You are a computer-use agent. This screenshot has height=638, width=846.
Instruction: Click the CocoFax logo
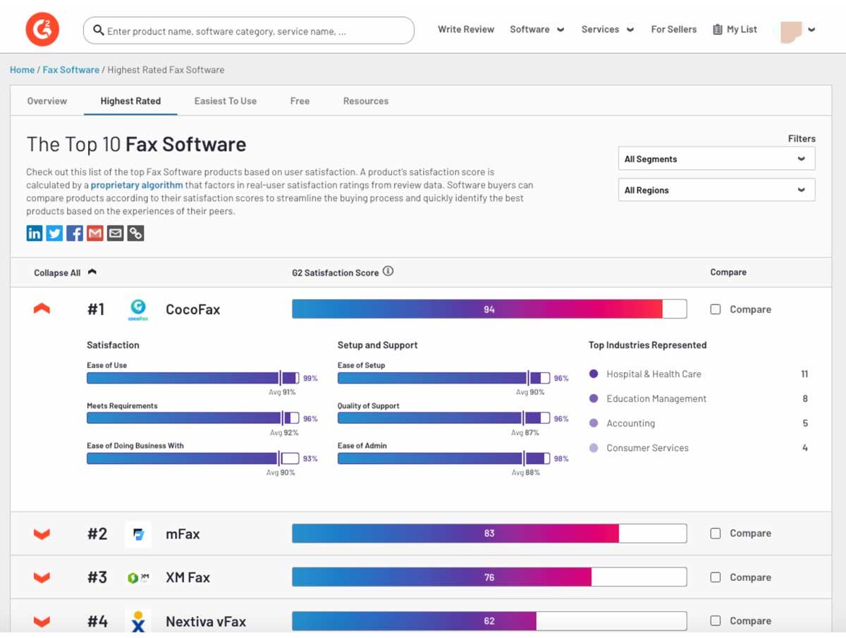pyautogui.click(x=138, y=309)
